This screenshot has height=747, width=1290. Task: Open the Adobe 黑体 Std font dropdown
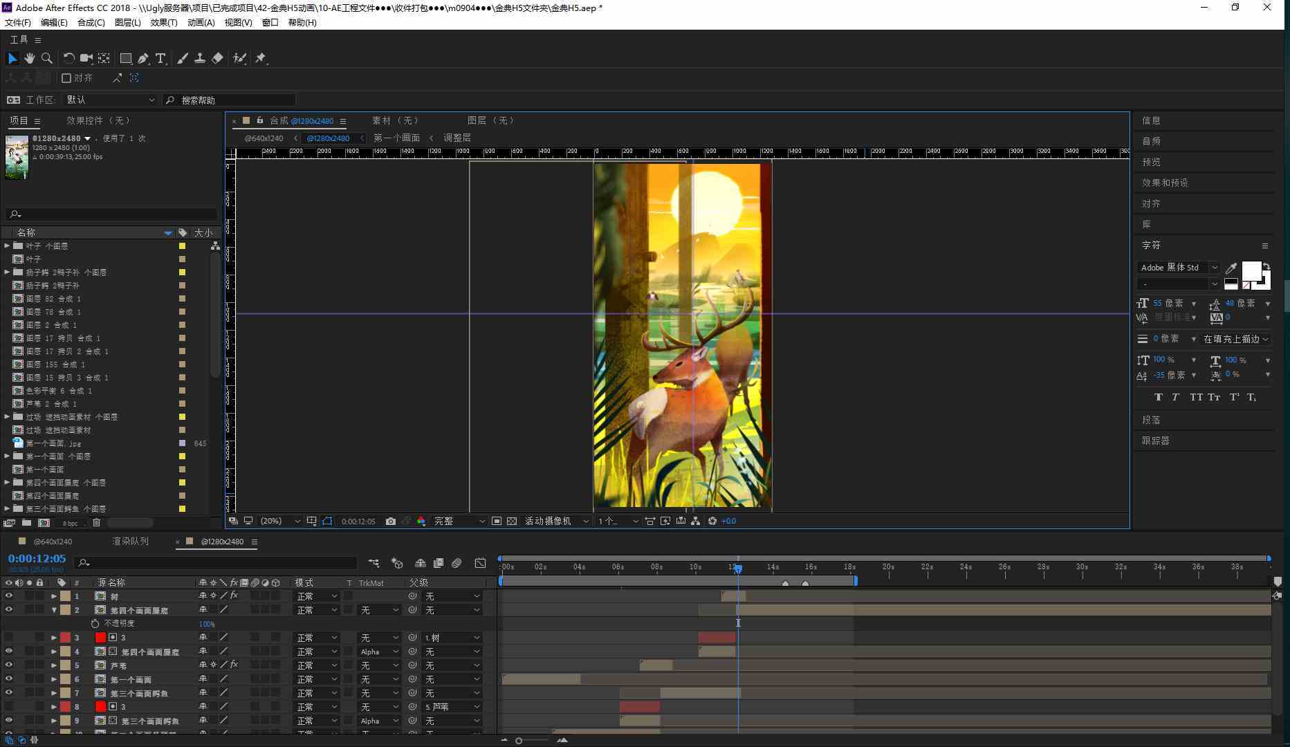[1179, 268]
